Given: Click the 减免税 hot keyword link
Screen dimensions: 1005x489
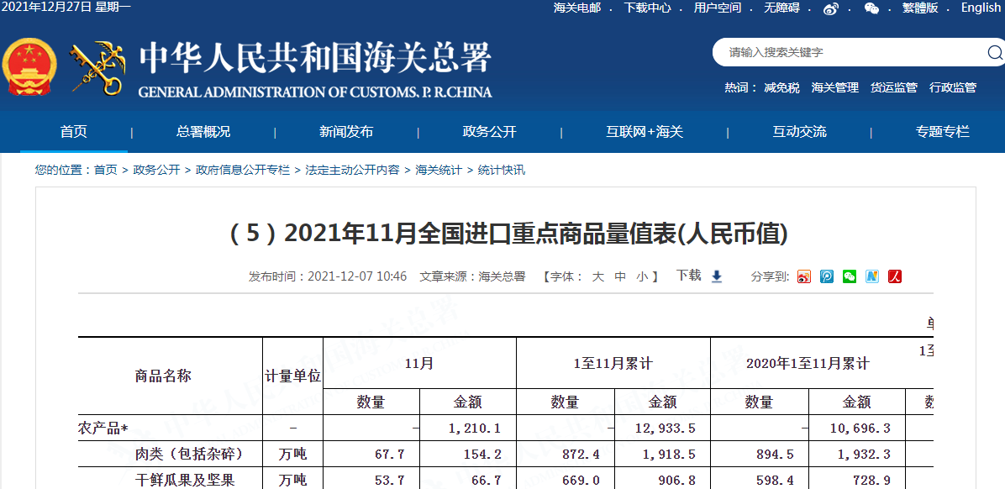Looking at the screenshot, I should tap(781, 87).
